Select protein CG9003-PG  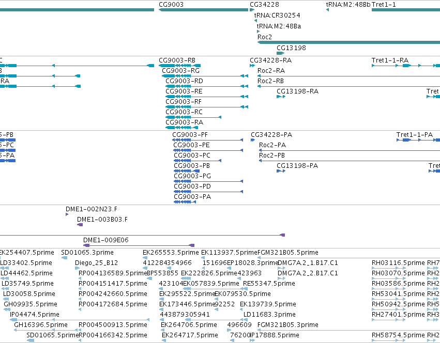tap(208, 181)
